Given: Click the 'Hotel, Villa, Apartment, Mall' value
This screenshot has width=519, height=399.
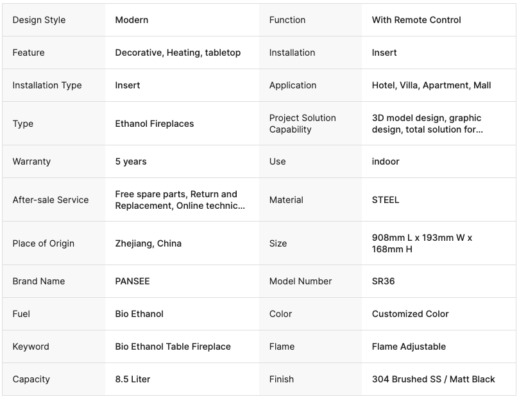Looking at the screenshot, I should point(431,85).
